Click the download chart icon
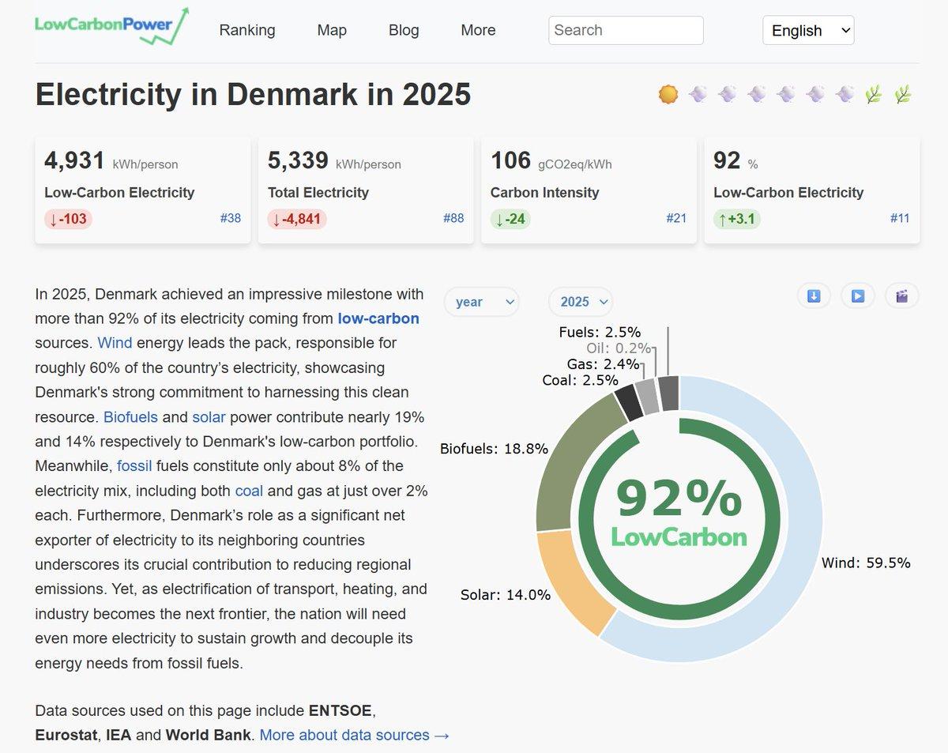Viewport: 948px width, 753px height. coord(813,294)
